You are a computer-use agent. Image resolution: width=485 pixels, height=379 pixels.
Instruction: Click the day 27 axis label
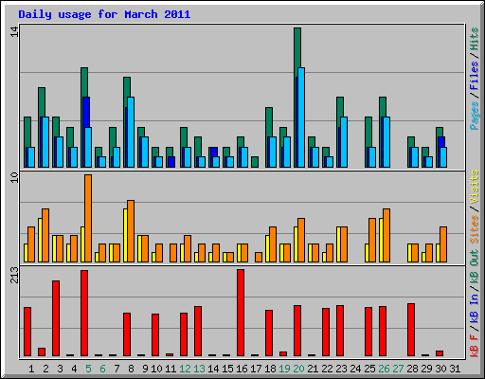tap(398, 369)
